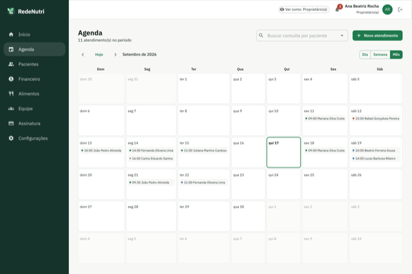Open Configurações gear icon
The width and height of the screenshot is (412, 274).
[11, 138]
